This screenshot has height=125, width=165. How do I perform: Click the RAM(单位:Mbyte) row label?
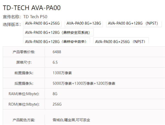(x=24, y=94)
